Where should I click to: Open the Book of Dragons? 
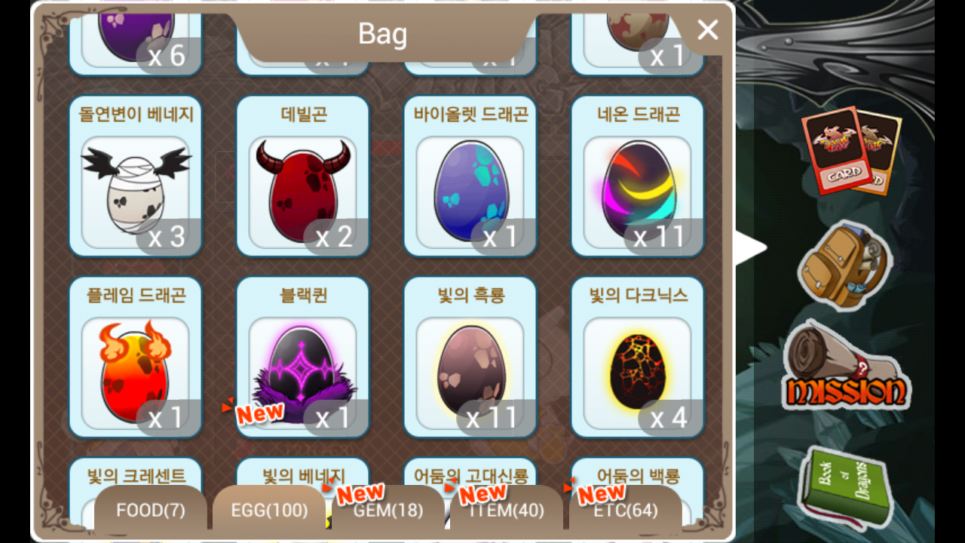[846, 486]
